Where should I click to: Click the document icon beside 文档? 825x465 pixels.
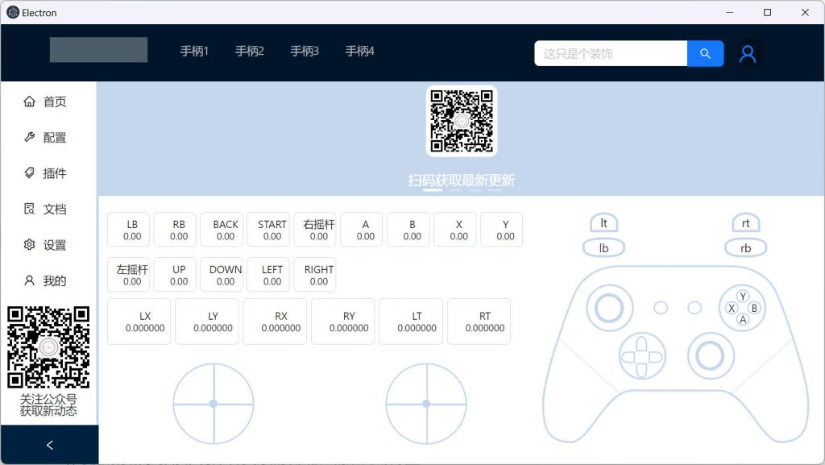(x=30, y=209)
